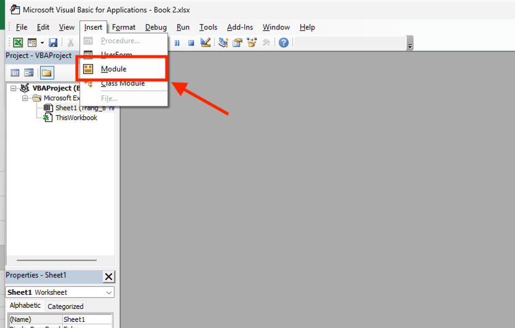Click the Project panel horizontal scrollbar
515x328 pixels.
[57, 260]
